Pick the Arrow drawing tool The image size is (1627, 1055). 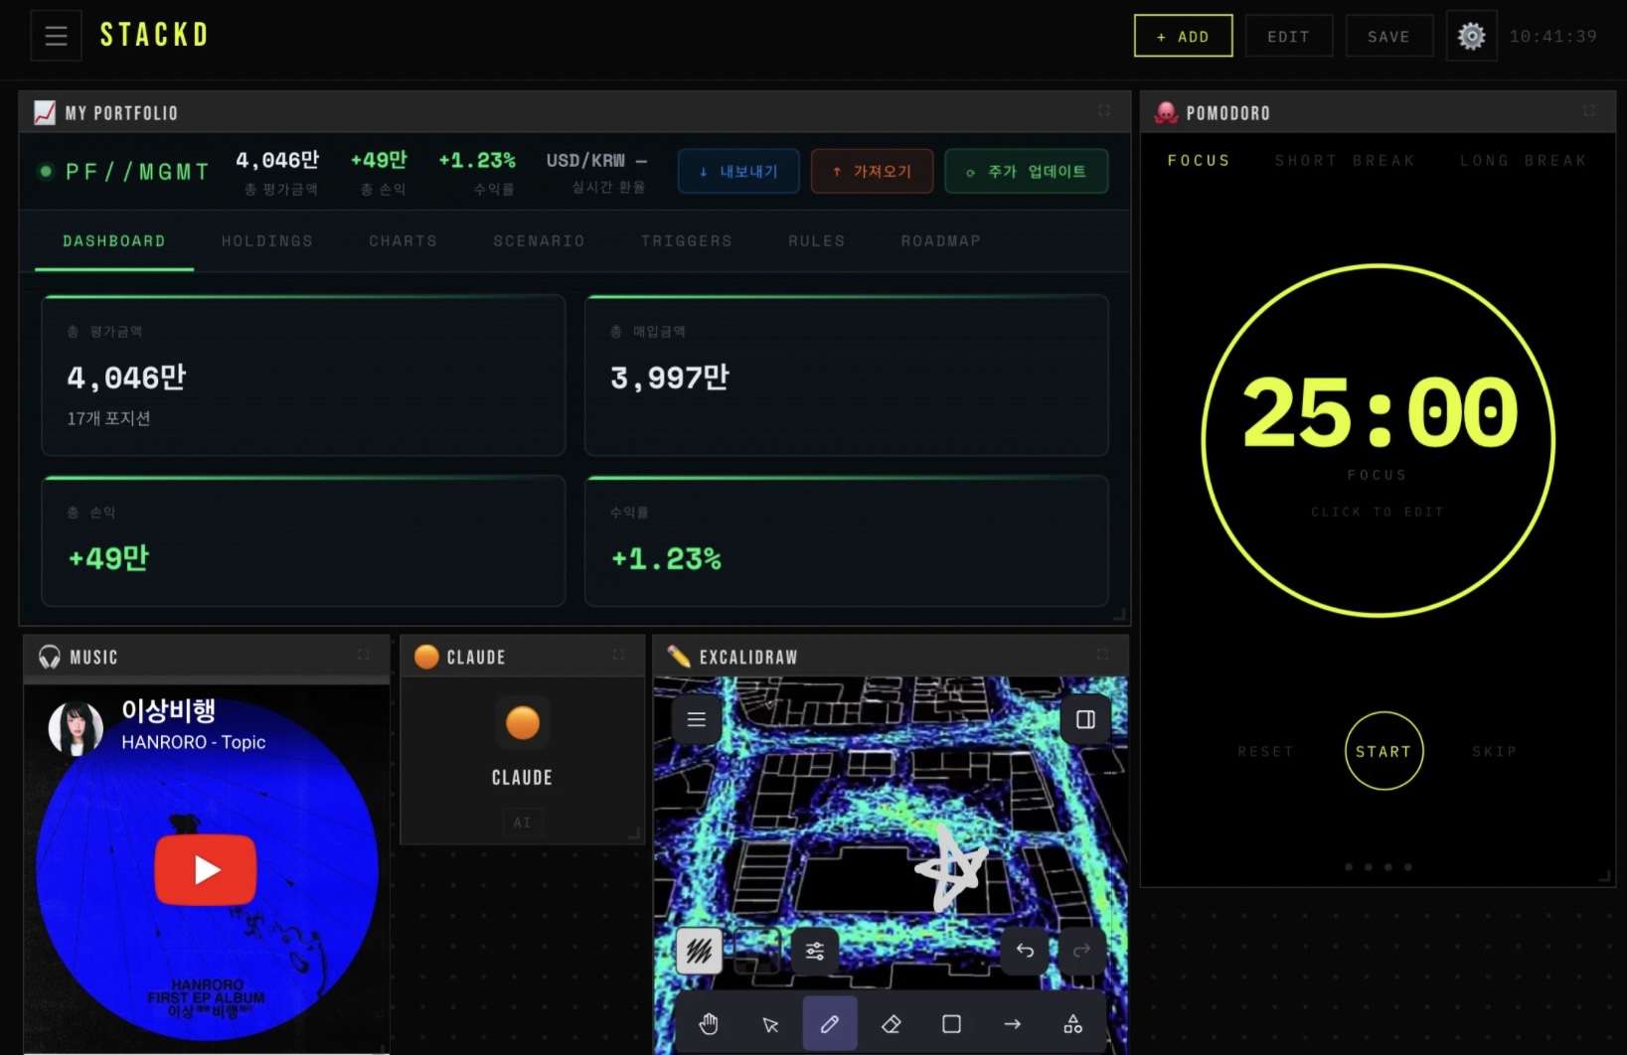click(1012, 1024)
